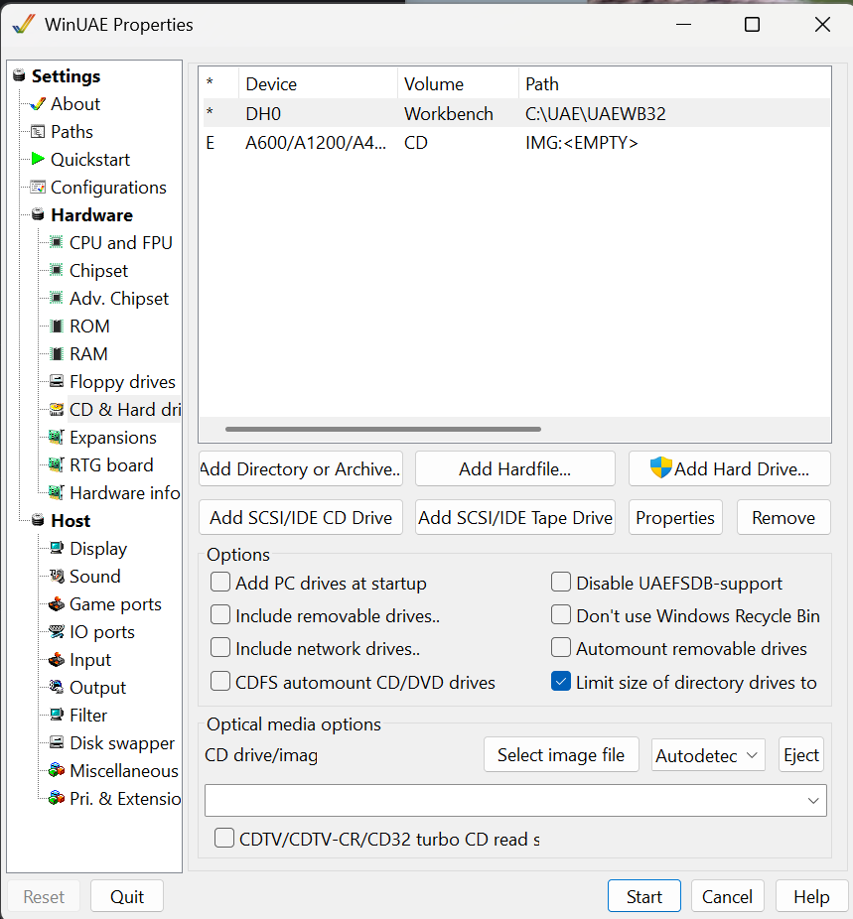Click the Miscellaneous icon in sidebar
Screen dimensions: 853x919
click(x=57, y=771)
